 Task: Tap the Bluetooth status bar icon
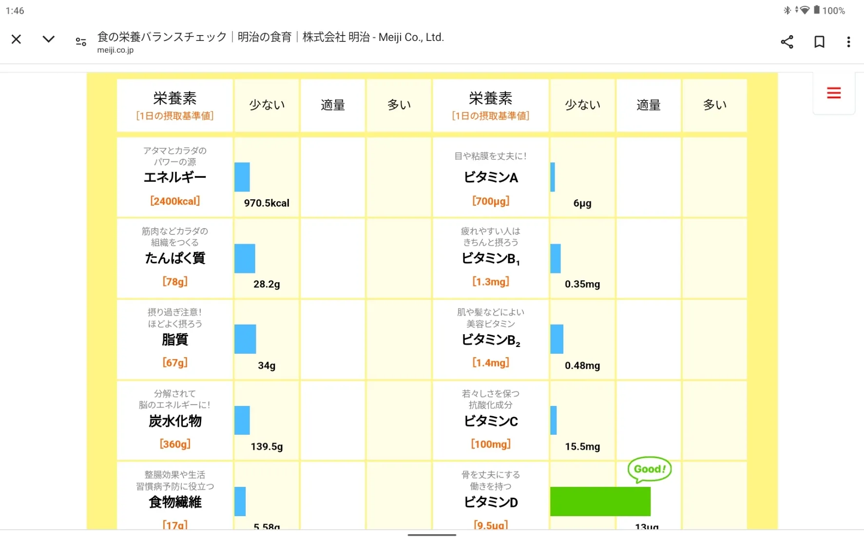pos(787,10)
